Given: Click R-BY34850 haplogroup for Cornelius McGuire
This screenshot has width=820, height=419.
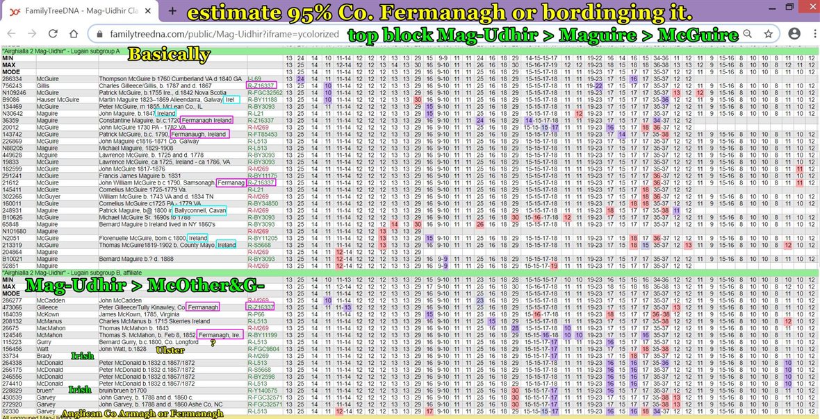Looking at the screenshot, I should click(263, 203).
